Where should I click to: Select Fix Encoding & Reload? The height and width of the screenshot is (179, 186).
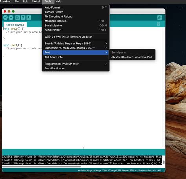tap(76, 16)
